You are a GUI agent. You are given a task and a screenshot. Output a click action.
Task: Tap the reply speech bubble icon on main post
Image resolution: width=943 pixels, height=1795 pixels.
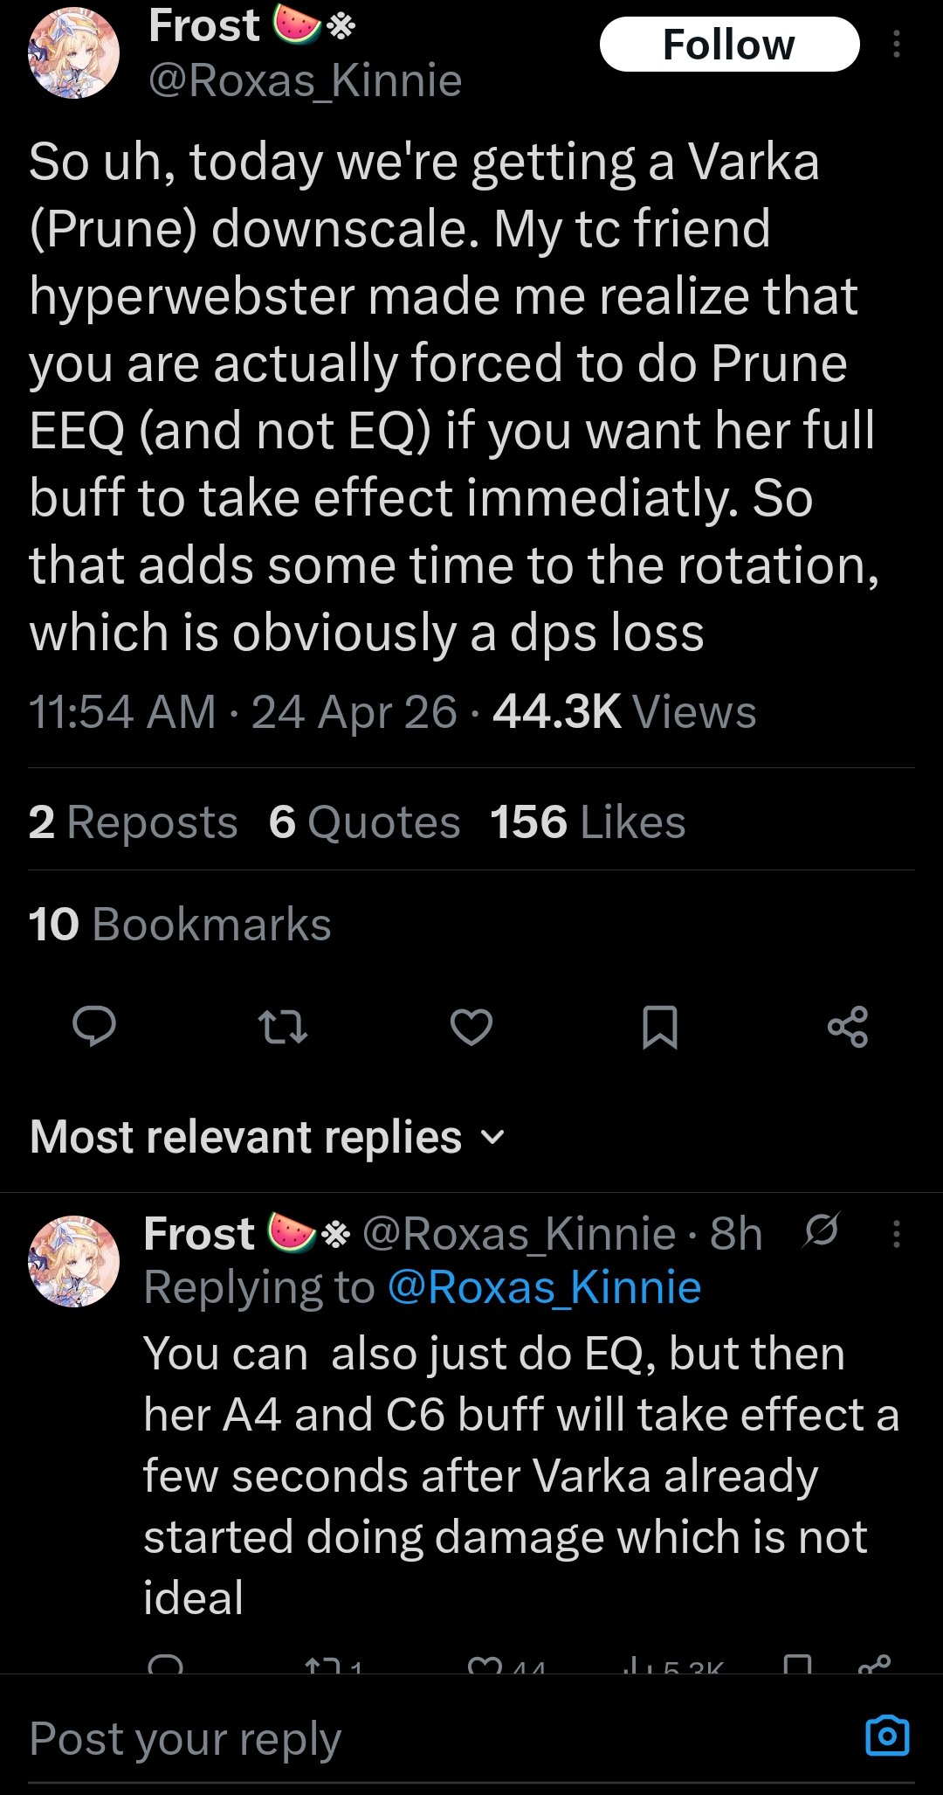point(93,1026)
